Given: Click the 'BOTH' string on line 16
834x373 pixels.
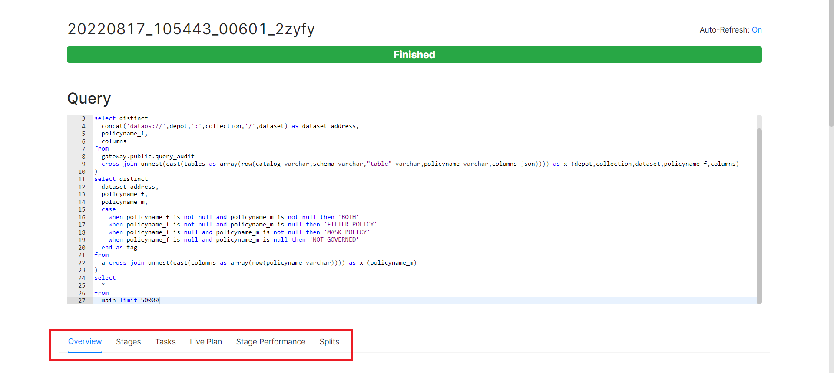Looking at the screenshot, I should pos(349,217).
